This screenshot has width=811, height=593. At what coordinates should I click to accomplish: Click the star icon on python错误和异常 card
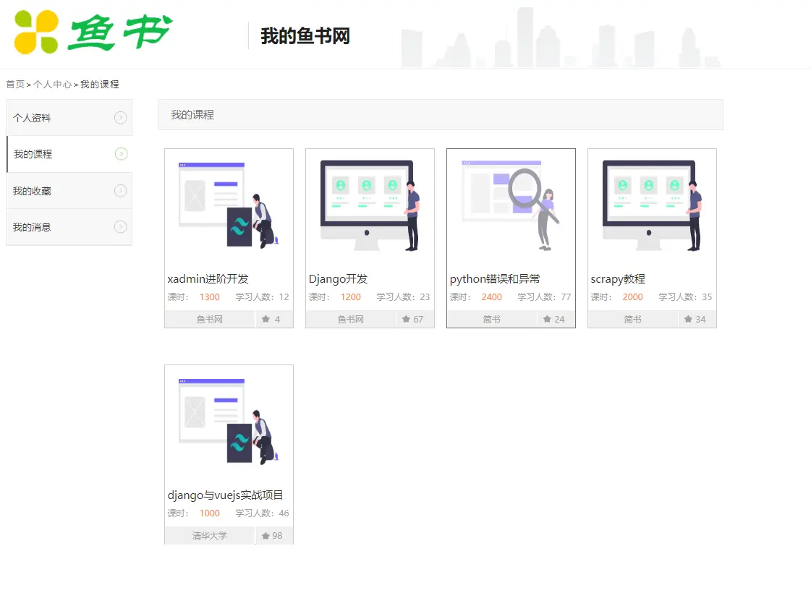(547, 319)
